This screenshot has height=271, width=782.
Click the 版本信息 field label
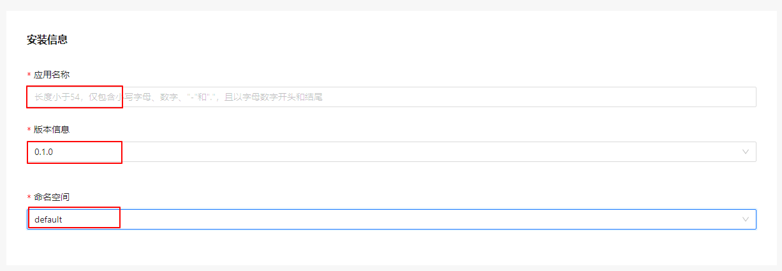52,129
